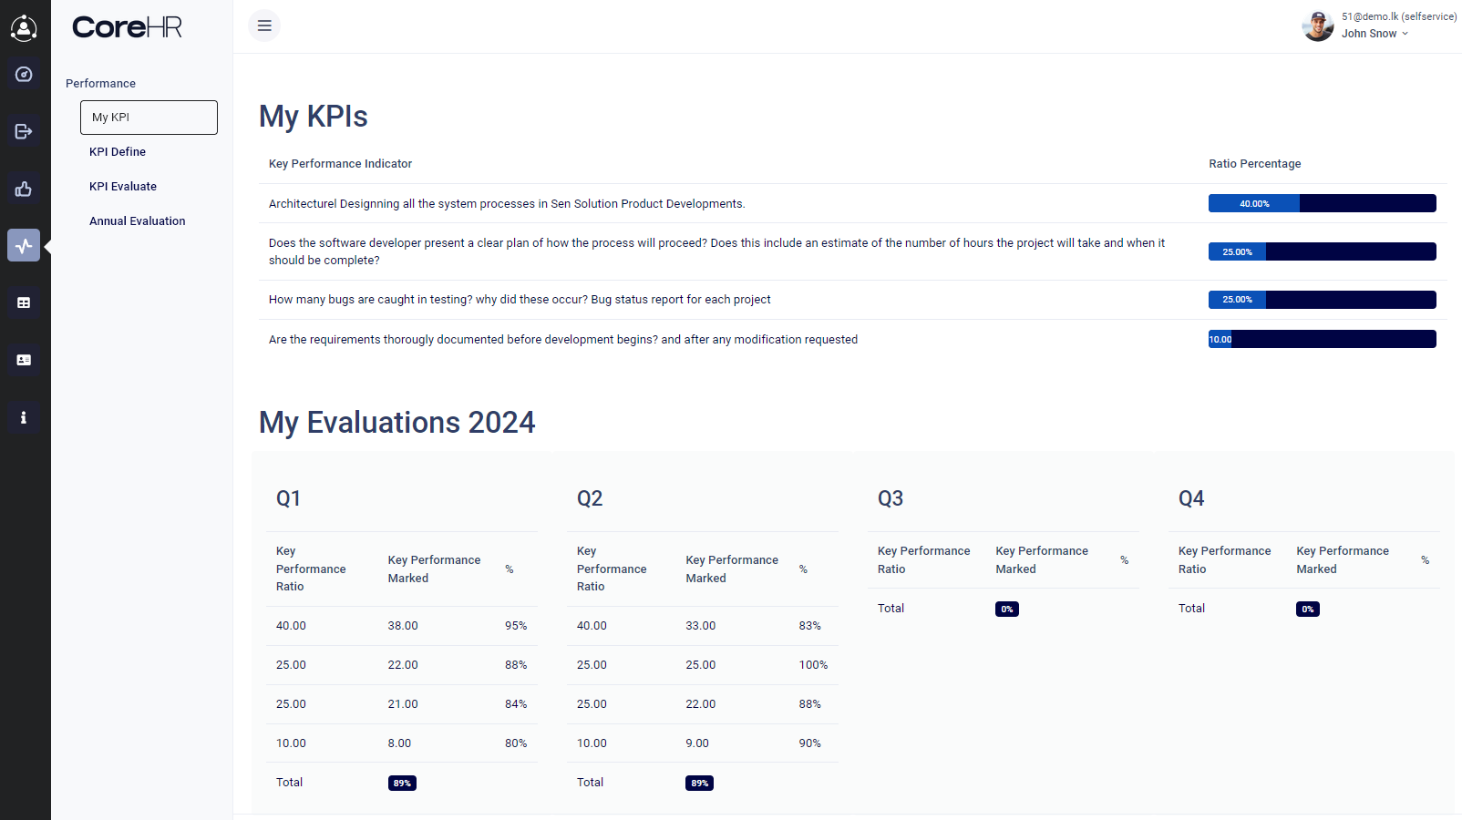Click the dashboard speedometer sidebar icon

tap(24, 75)
